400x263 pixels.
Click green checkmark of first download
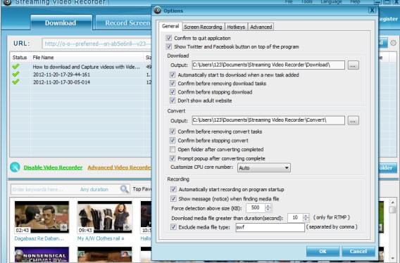pos(15,67)
